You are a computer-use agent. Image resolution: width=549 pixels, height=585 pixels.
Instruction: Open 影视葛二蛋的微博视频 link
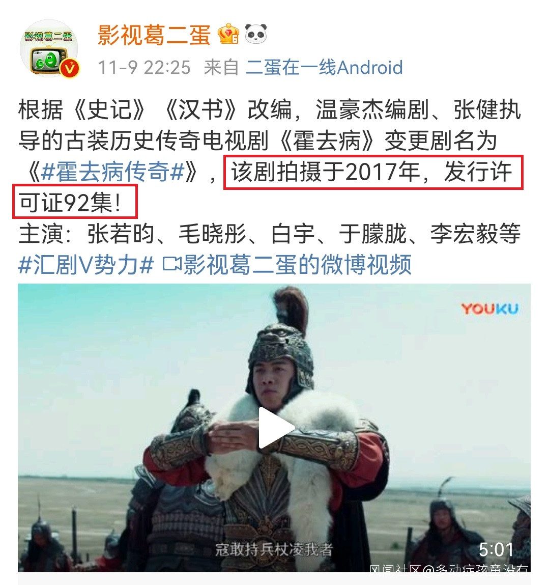coord(297,265)
